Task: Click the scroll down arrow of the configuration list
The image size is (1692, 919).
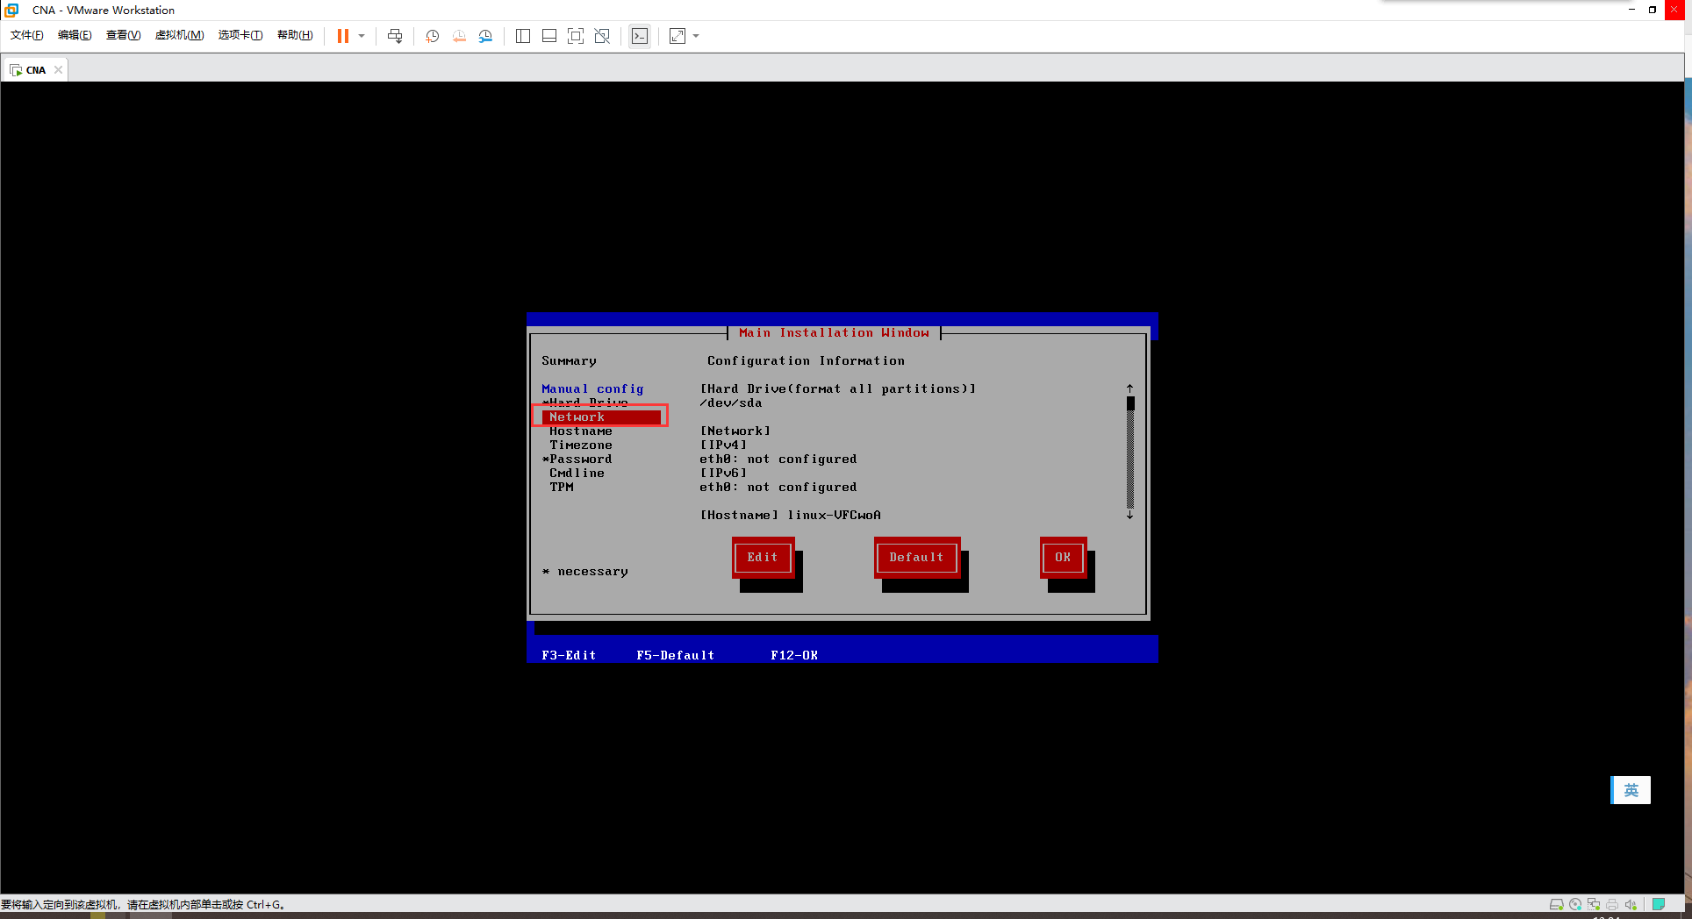Action: [x=1130, y=516]
